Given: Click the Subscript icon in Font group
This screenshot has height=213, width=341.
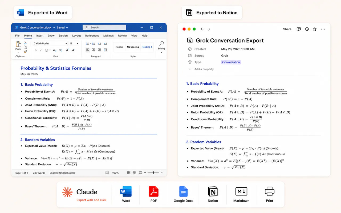Looking at the screenshot, I should click(x=54, y=50).
